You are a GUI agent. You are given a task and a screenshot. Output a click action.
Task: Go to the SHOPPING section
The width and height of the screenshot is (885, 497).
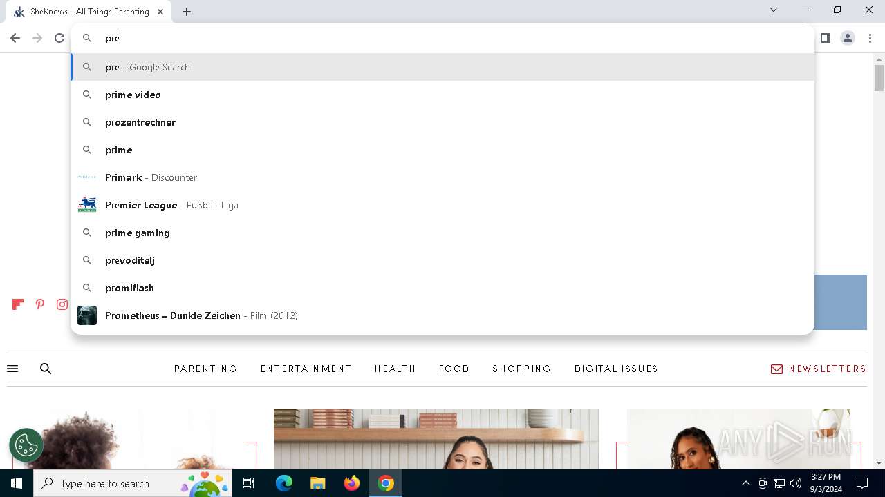(x=521, y=369)
